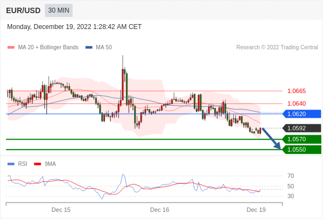Toggle MA 20 + Bollinger Bands legend
Viewport: 323px width, 219px height.
pos(43,48)
